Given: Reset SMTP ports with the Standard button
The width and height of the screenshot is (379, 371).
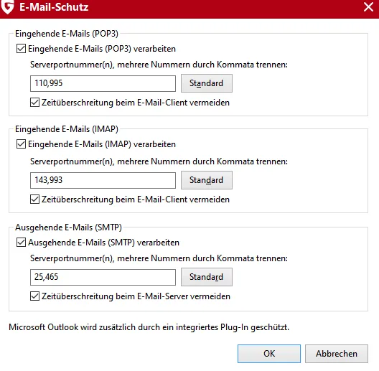Looking at the screenshot, I should click(207, 277).
